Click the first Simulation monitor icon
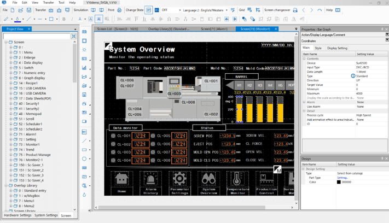Image resolution: width=389 pixels, height=223 pixels. click(93, 10)
